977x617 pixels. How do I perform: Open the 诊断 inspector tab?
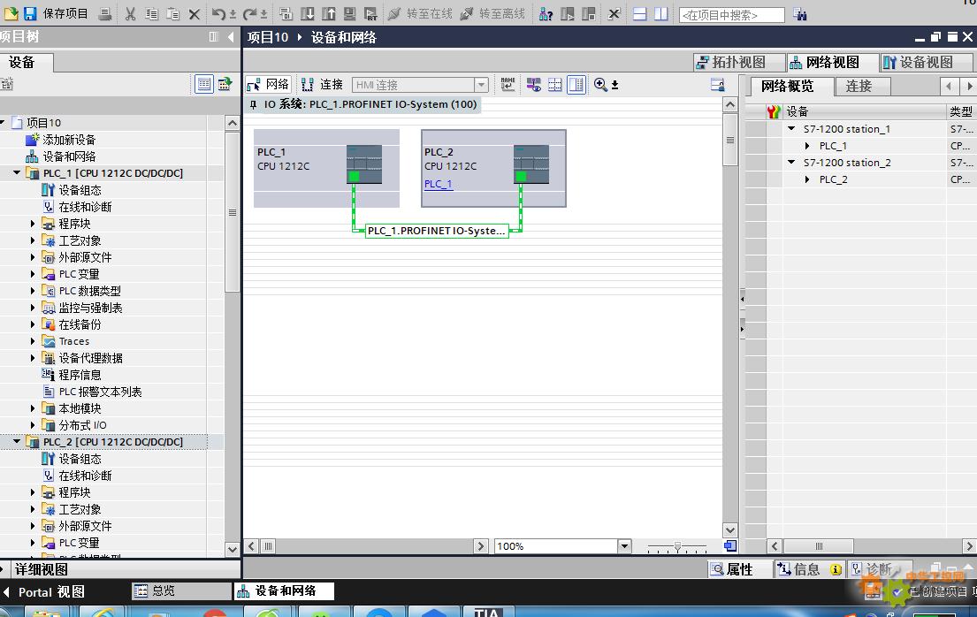click(878, 569)
